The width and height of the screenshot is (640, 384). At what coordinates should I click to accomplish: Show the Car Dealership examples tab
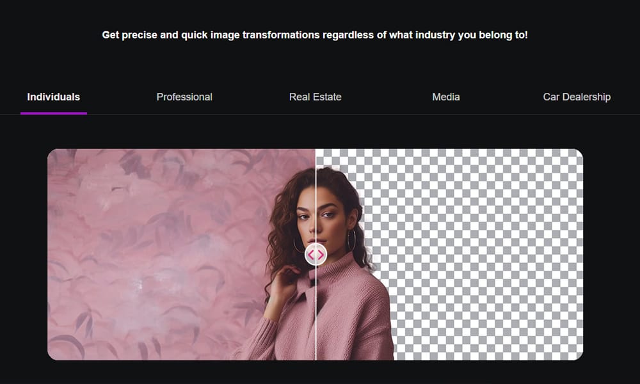[576, 97]
